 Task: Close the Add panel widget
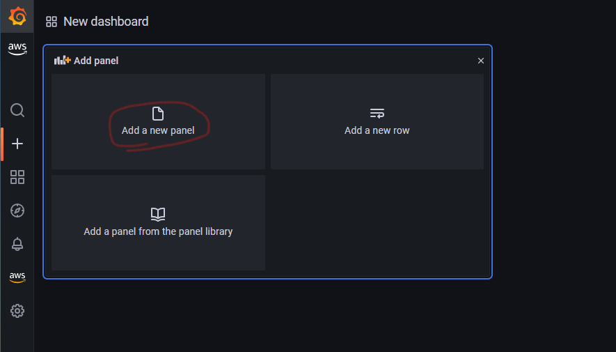[x=481, y=61]
